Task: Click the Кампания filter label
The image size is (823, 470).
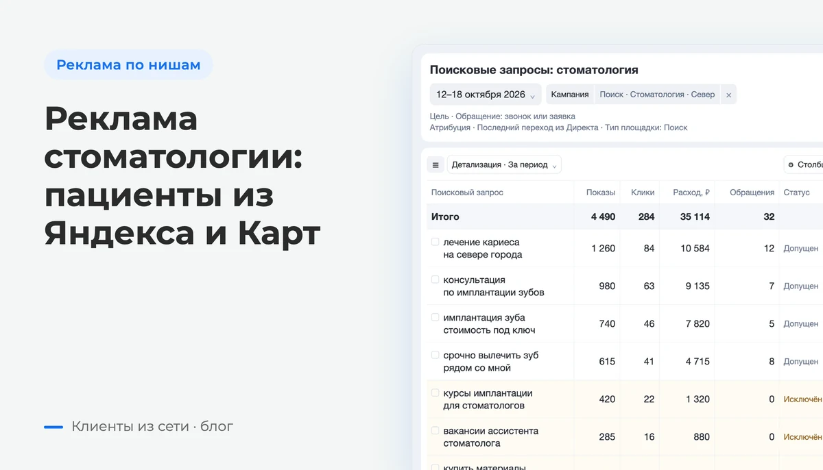Action: pyautogui.click(x=570, y=95)
